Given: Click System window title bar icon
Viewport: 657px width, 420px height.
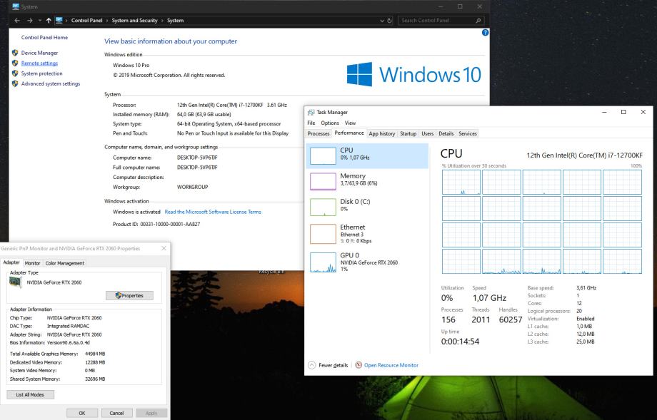Looking at the screenshot, I should (16, 6).
